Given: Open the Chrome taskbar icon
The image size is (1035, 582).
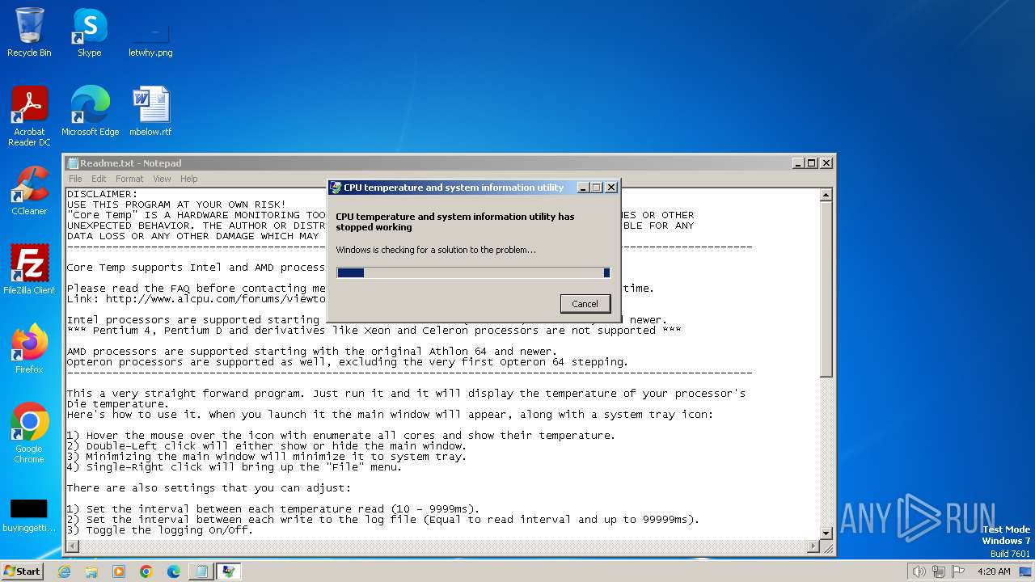Looking at the screenshot, I should [x=146, y=571].
